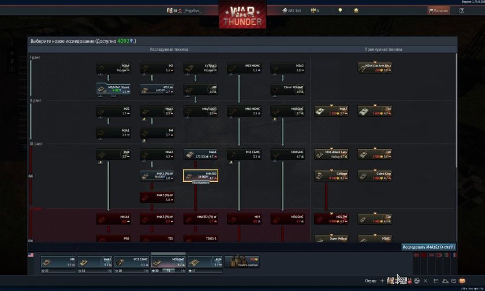Select the premium Calliope tank
Viewport: 485px width, 291px height.
tap(331, 176)
